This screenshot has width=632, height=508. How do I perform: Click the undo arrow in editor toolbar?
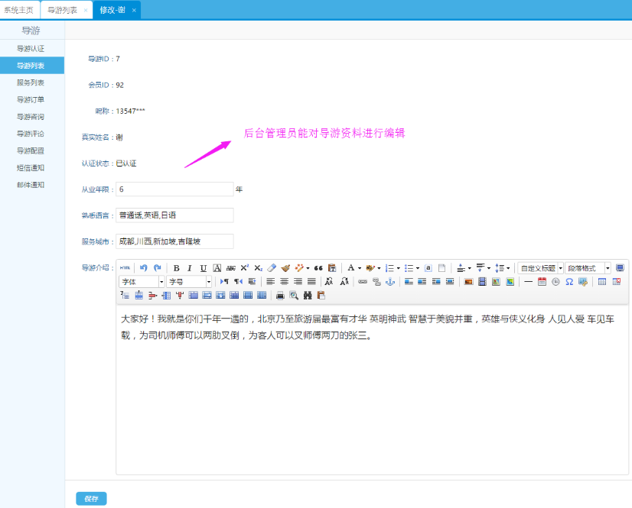coord(143,268)
